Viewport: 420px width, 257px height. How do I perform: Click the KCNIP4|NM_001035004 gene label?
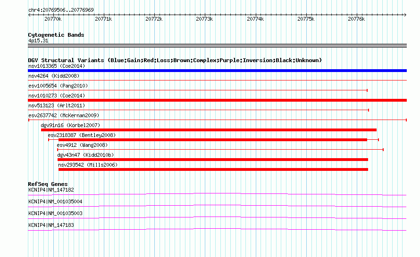tap(55, 202)
